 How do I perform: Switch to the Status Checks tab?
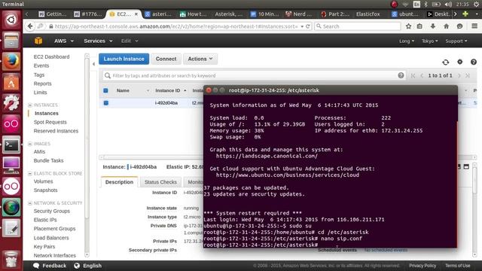pos(160,182)
